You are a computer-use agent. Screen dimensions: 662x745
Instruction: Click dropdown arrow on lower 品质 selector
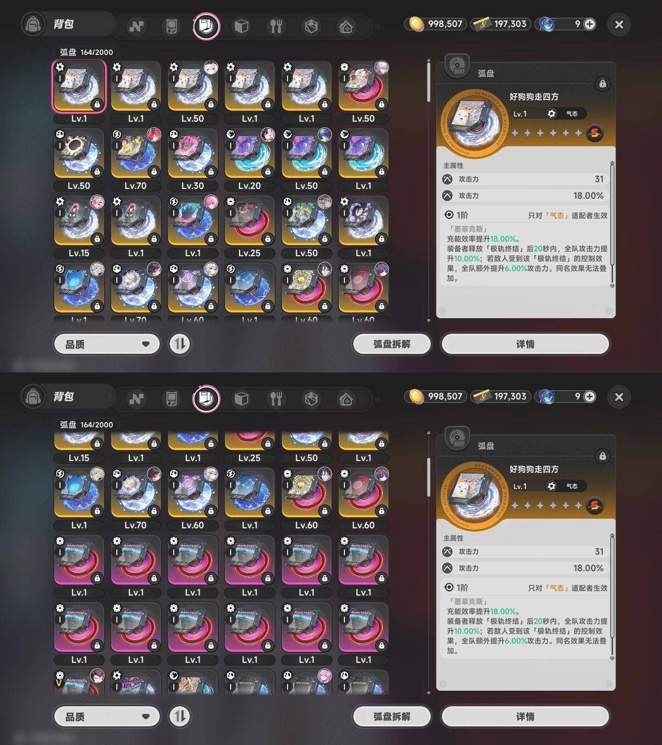[x=145, y=717]
